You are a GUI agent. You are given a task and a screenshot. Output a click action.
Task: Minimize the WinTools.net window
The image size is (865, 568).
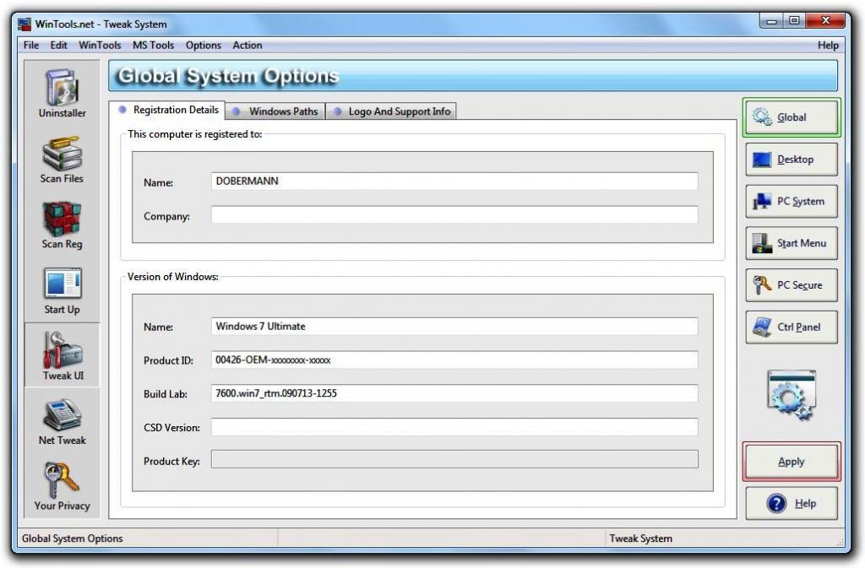click(772, 21)
